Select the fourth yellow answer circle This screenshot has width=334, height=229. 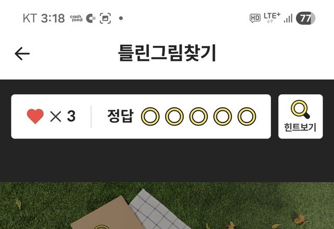(x=223, y=117)
